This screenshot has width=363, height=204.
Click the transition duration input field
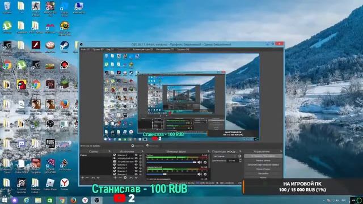tap(233, 160)
